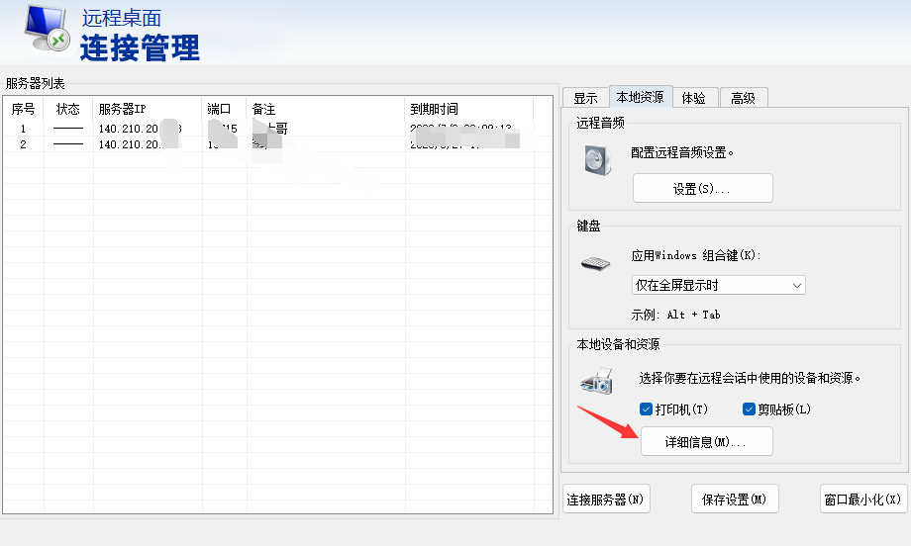Click the 备注 column header

326,109
